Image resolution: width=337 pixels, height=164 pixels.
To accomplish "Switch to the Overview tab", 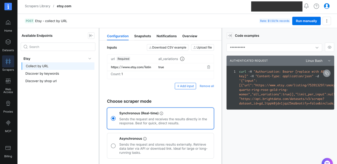I will point(190,36).
